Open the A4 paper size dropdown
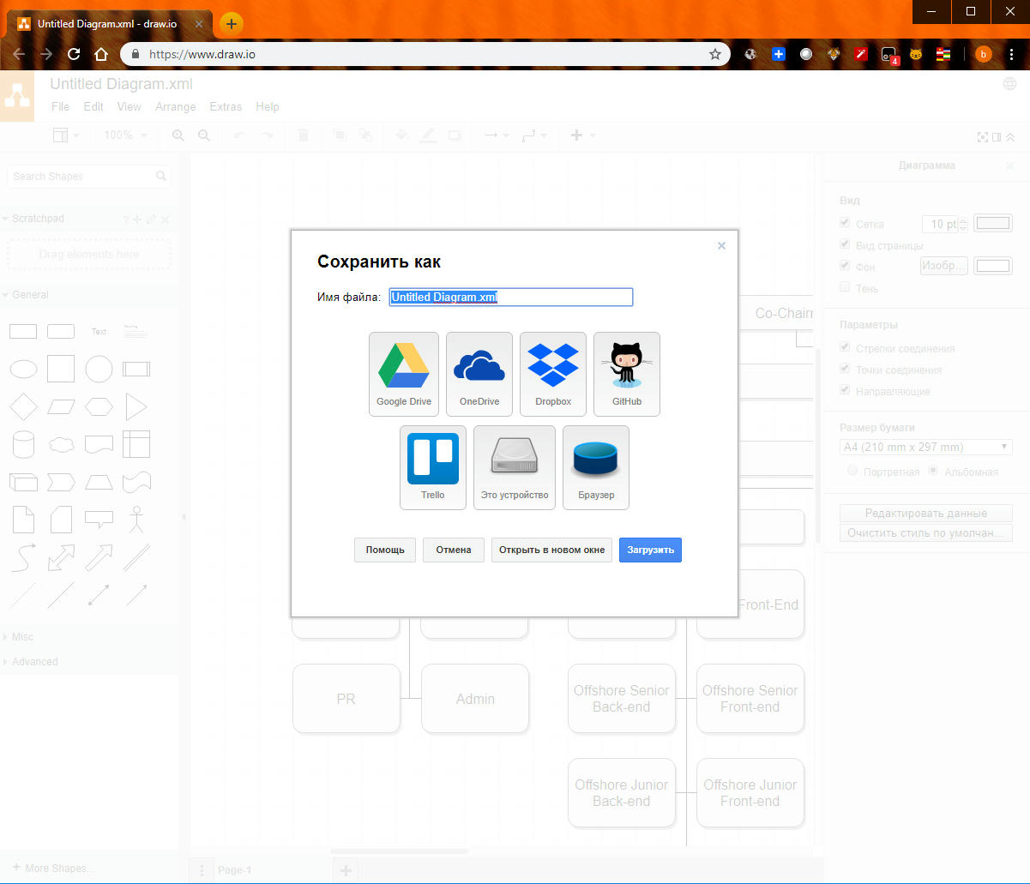 click(926, 448)
